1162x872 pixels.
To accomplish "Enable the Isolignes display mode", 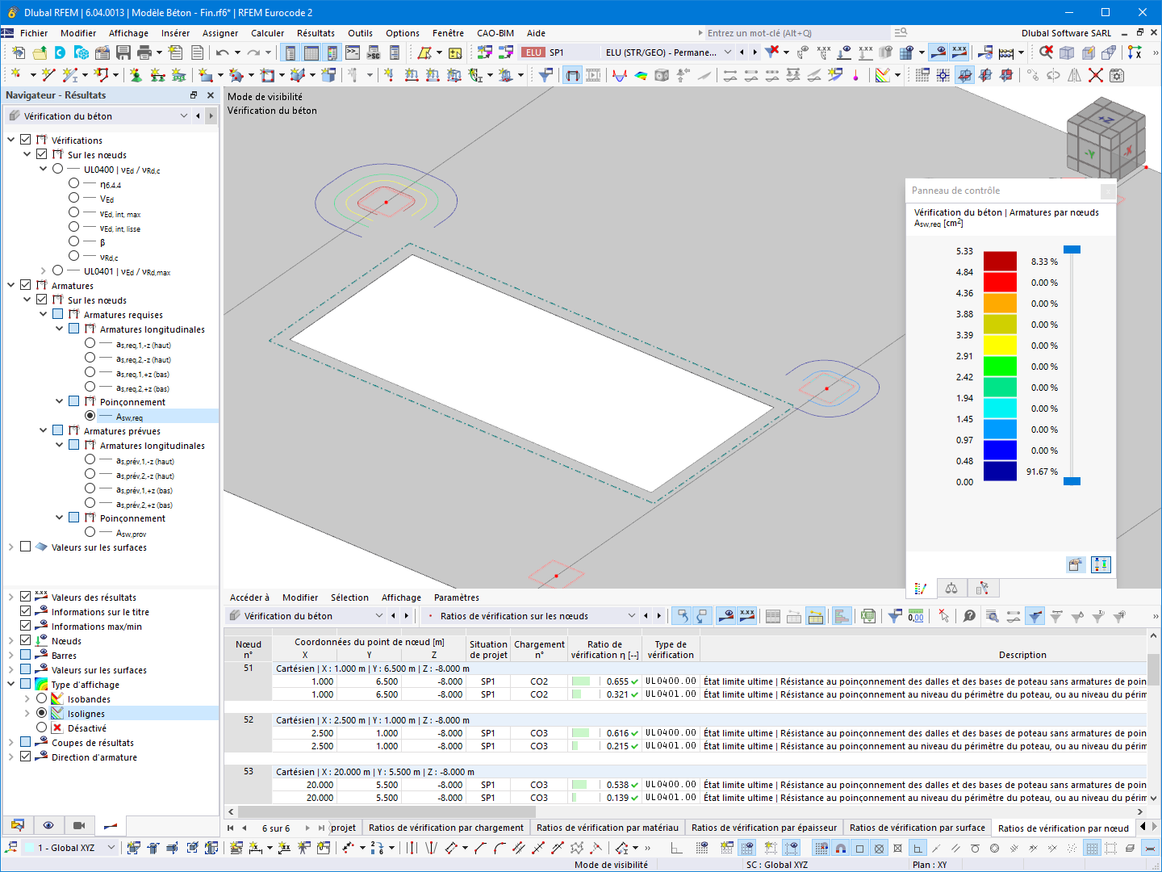I will (x=40, y=714).
